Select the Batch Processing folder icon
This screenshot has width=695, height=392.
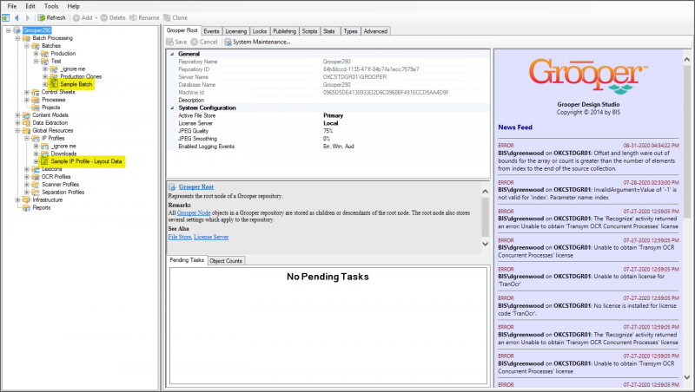click(x=26, y=38)
